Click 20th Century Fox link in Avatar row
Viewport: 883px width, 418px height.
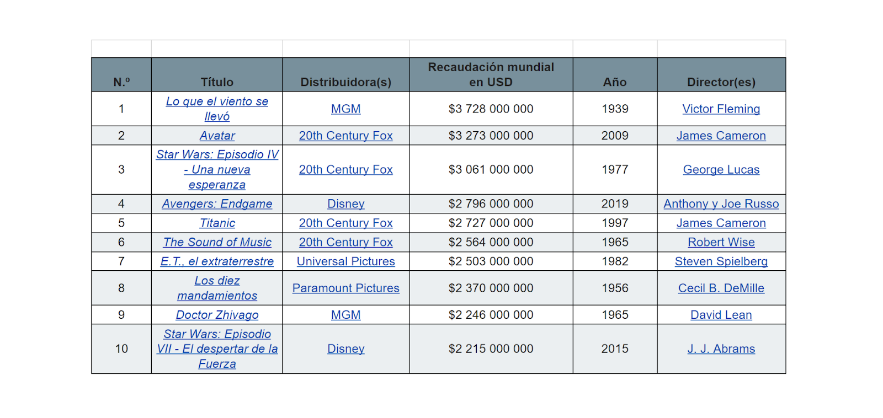346,136
